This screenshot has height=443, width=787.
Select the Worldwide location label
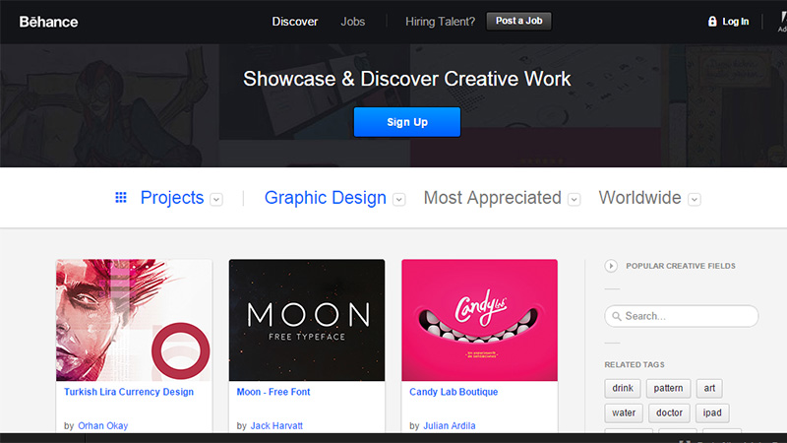(x=640, y=198)
